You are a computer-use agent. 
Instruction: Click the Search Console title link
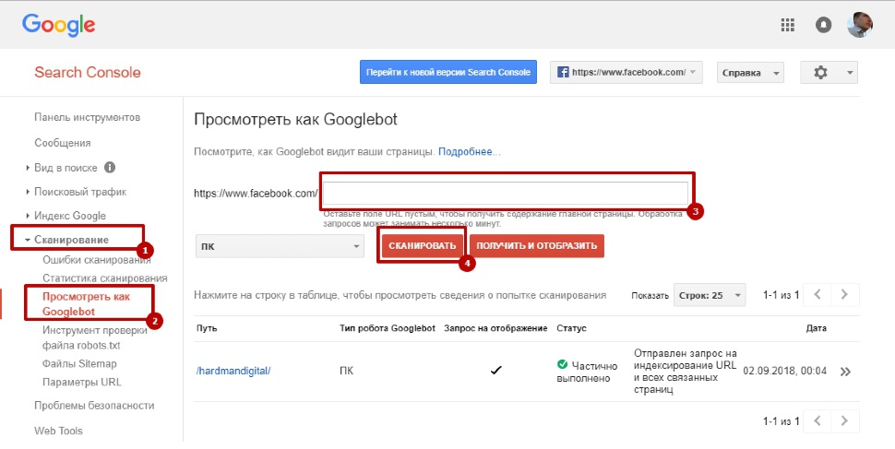click(88, 73)
